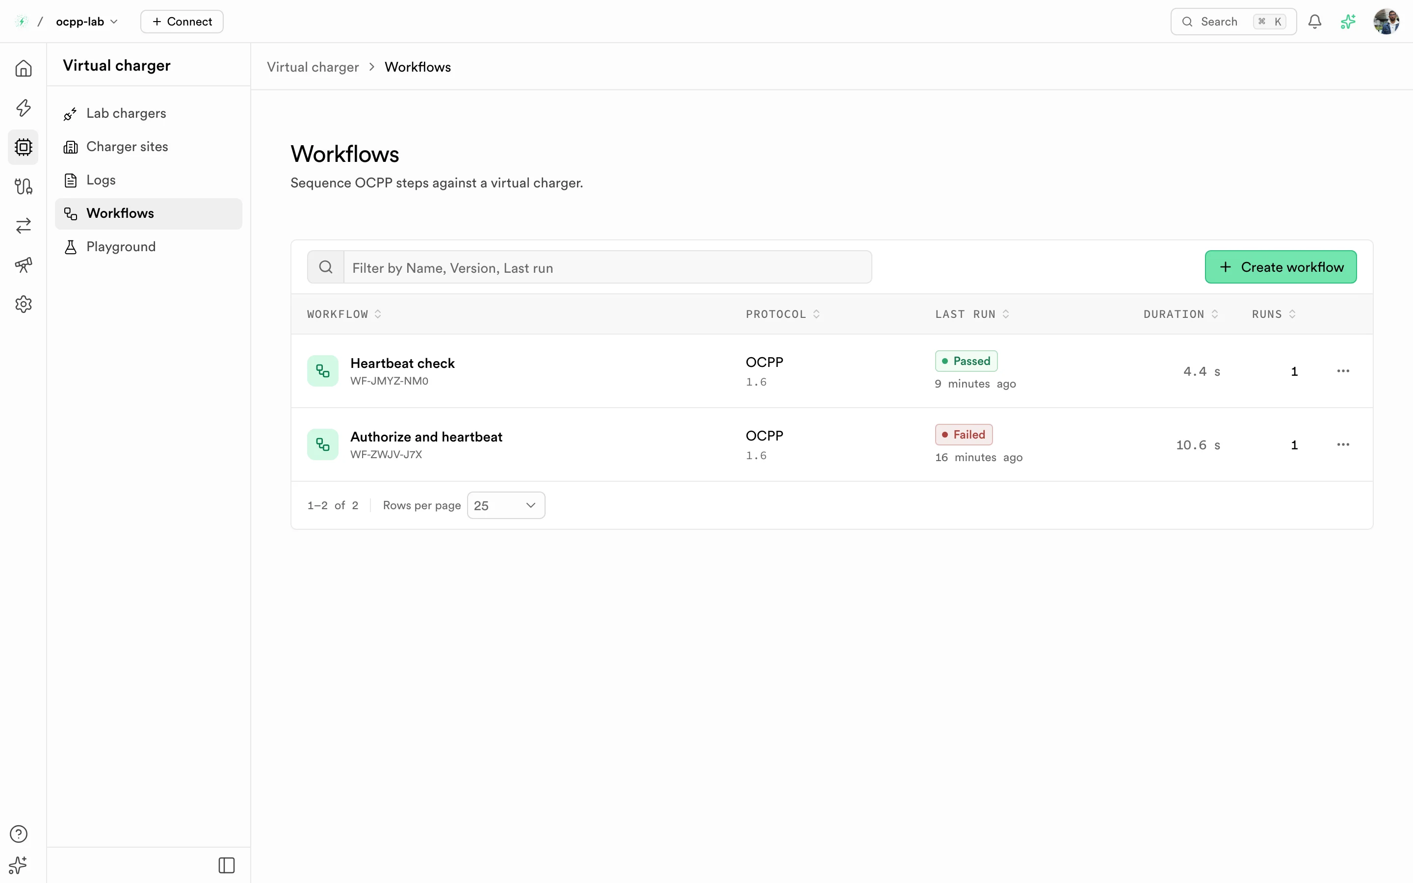Open the Playground page

tap(148, 246)
